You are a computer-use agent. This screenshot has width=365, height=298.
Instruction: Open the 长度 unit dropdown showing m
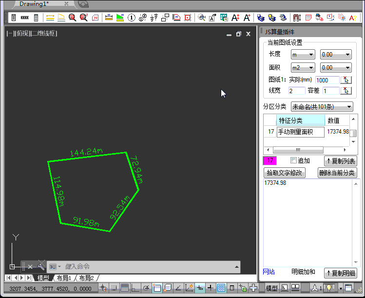[x=303, y=55]
